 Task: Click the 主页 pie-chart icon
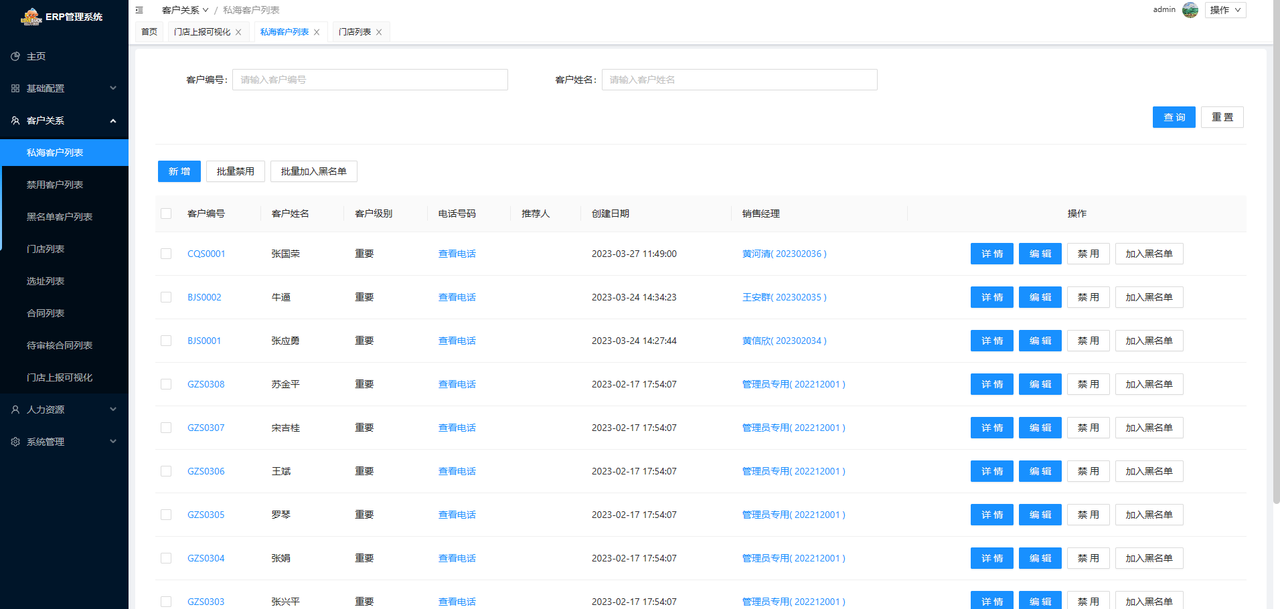pos(15,56)
